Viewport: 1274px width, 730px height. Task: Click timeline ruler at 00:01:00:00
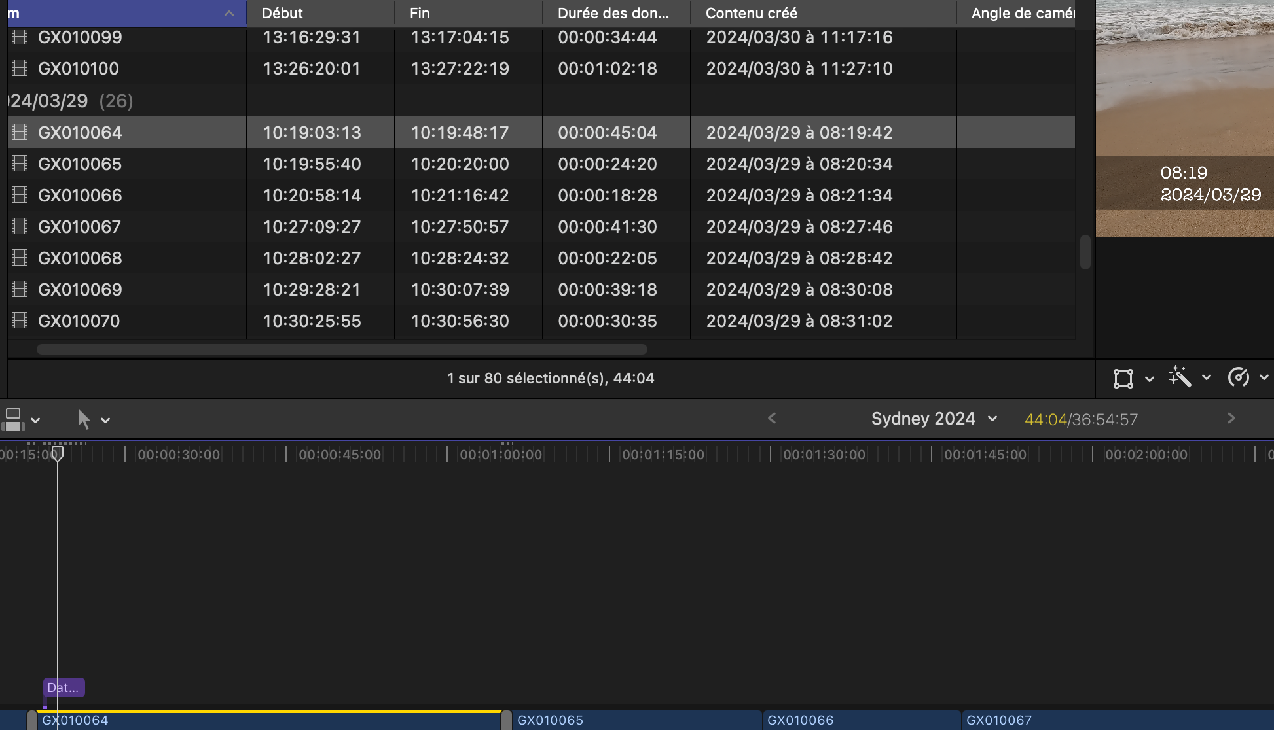pos(501,455)
